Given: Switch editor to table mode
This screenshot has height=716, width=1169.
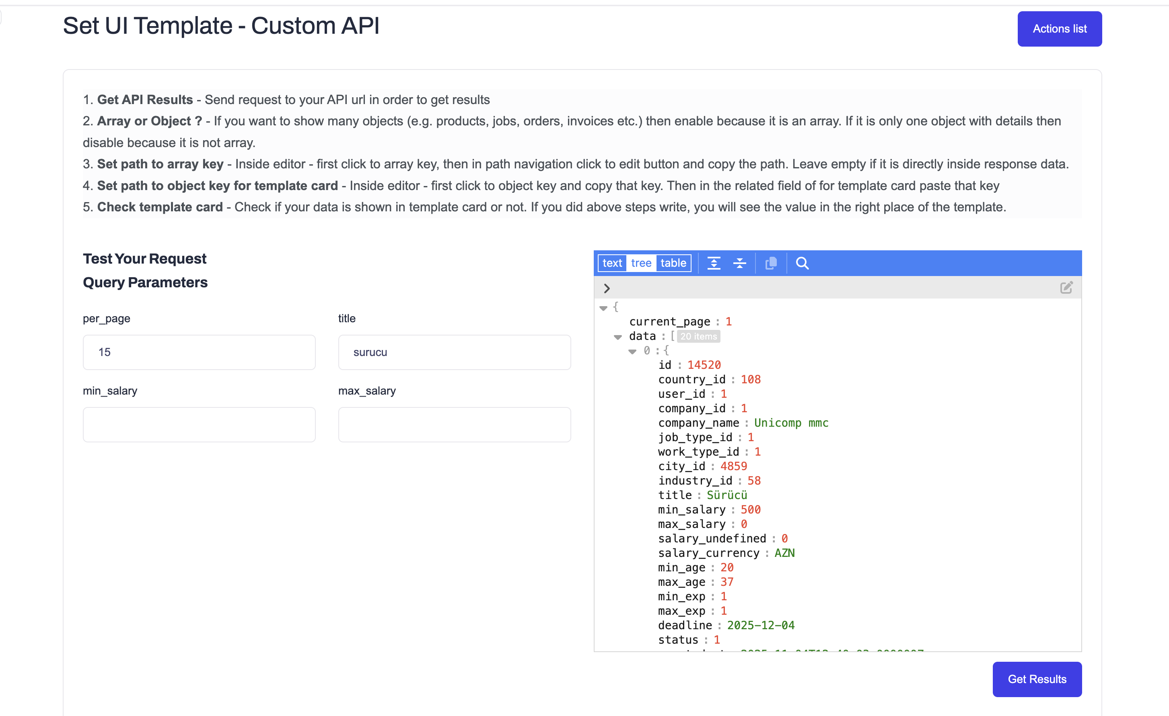Looking at the screenshot, I should (x=673, y=263).
